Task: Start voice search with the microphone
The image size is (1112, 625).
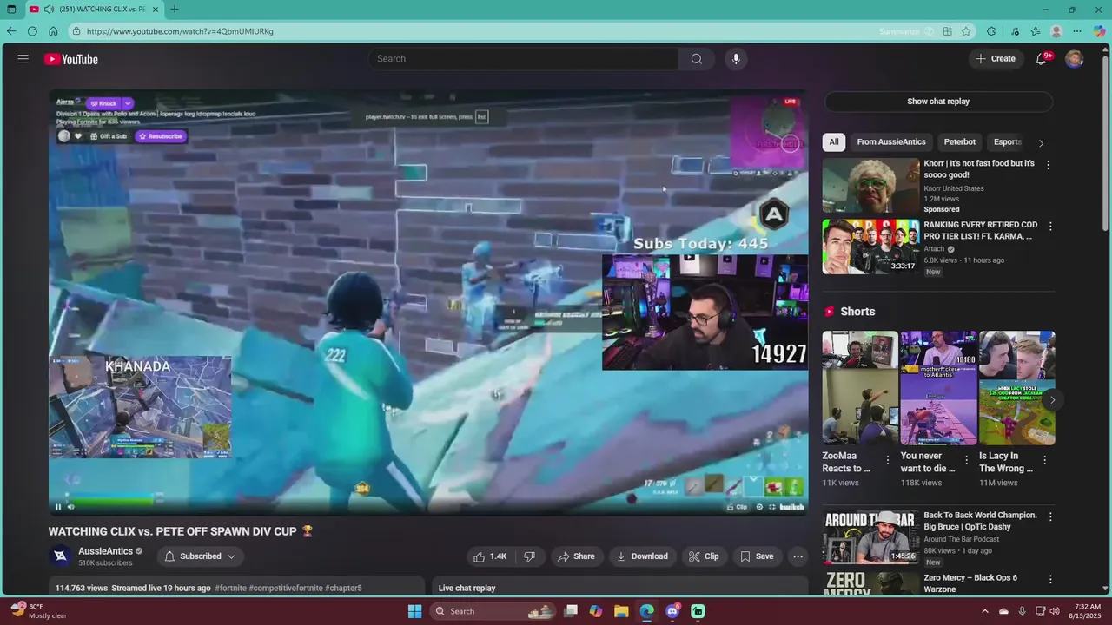Action: 736,59
